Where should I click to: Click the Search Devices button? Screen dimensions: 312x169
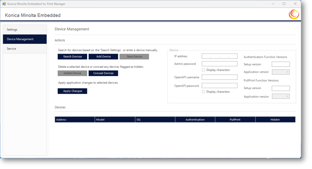coord(72,57)
